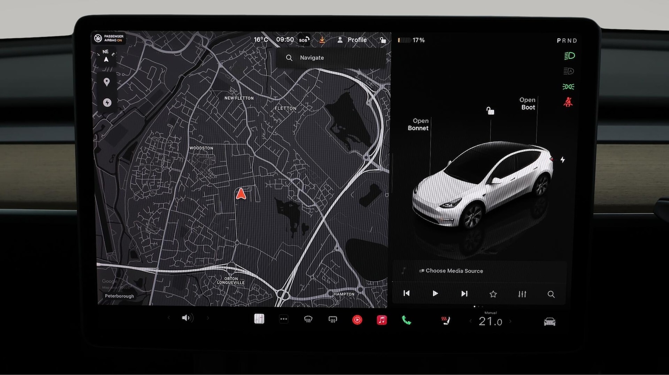669x375 pixels.
Task: Show charging stations with lightning bolt icon
Action: 107,103
